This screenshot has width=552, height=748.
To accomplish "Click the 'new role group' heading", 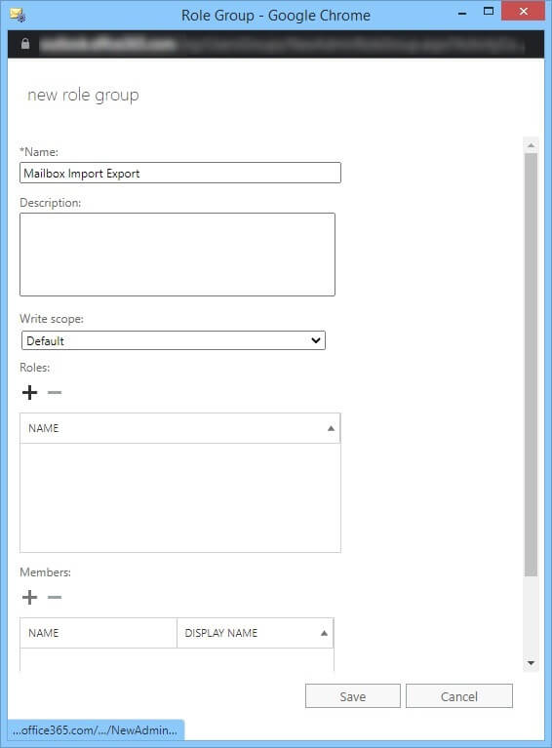I will click(83, 95).
